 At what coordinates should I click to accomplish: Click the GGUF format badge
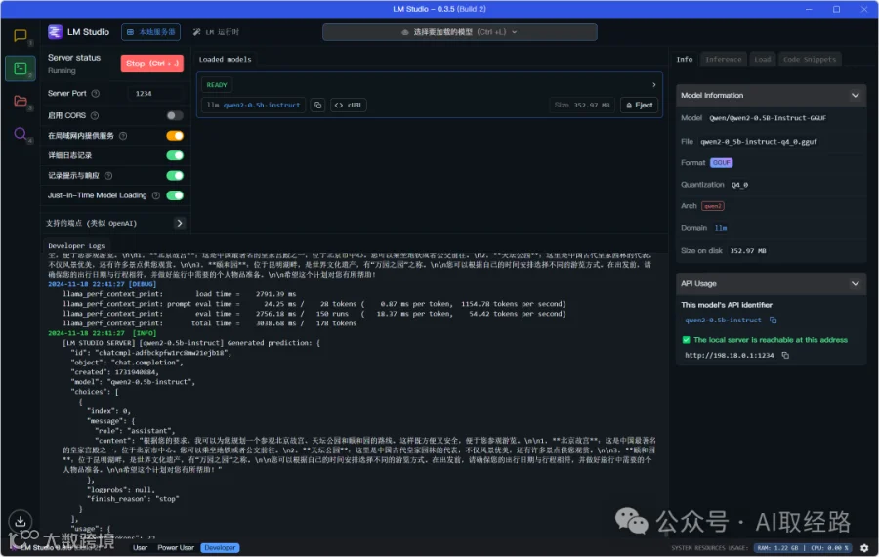[721, 162]
